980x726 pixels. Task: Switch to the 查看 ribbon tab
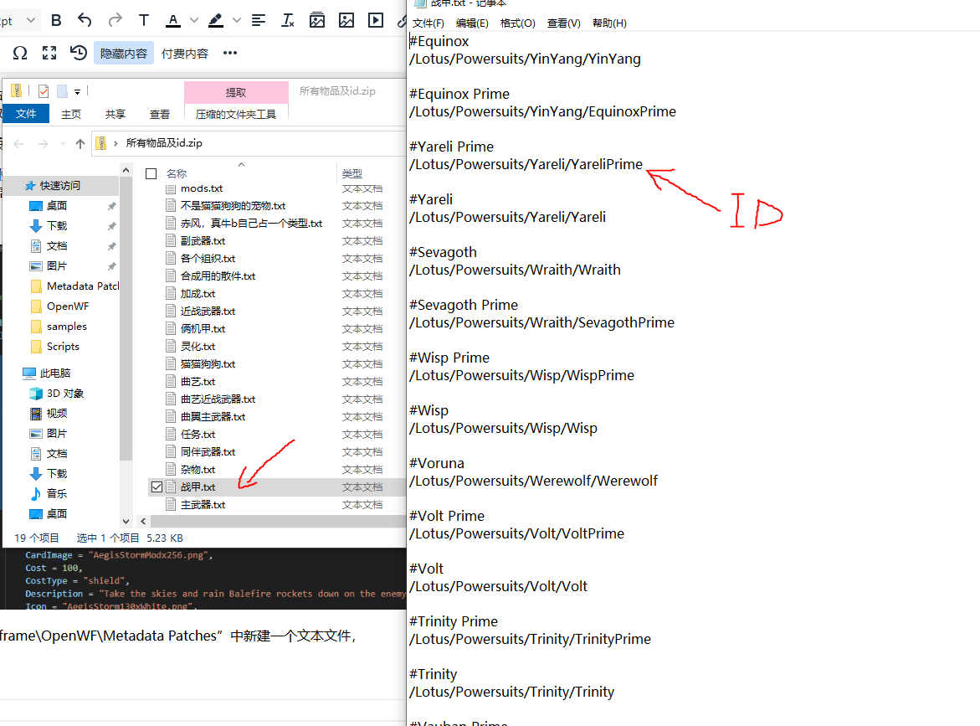click(159, 114)
